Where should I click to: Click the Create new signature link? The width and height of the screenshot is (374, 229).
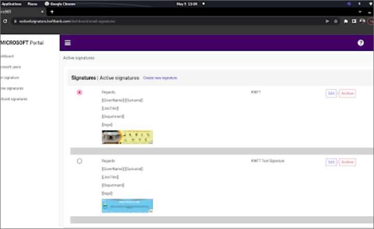coord(160,78)
